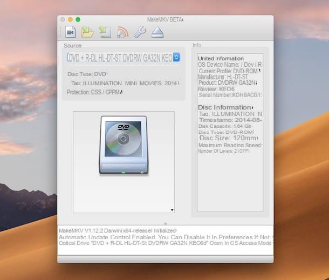Click the MakeMKV BETA window title
The height and width of the screenshot is (280, 329).
pos(165,19)
